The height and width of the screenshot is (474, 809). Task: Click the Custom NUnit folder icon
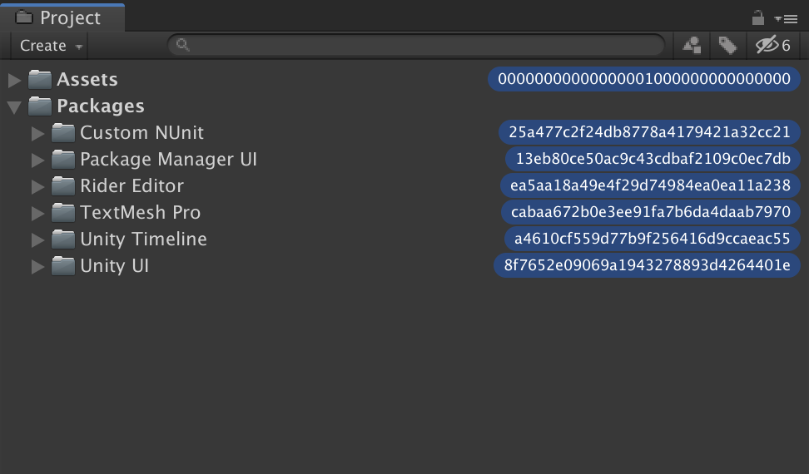[63, 133]
